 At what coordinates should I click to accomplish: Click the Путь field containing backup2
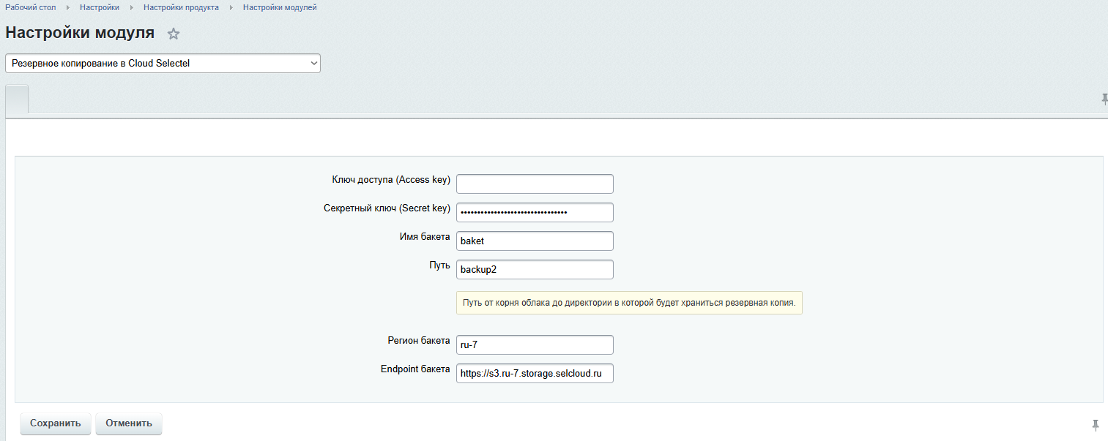coord(535,269)
